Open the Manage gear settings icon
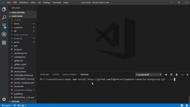This screenshot has width=190, height=107. pyautogui.click(x=4, y=99)
